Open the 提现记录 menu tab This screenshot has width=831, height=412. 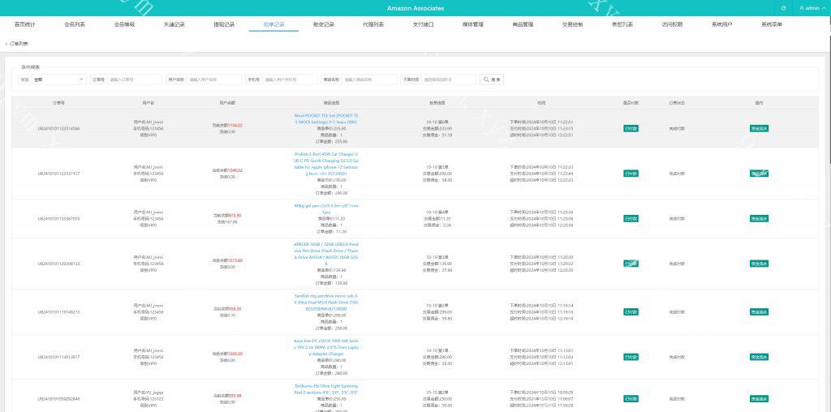point(224,24)
